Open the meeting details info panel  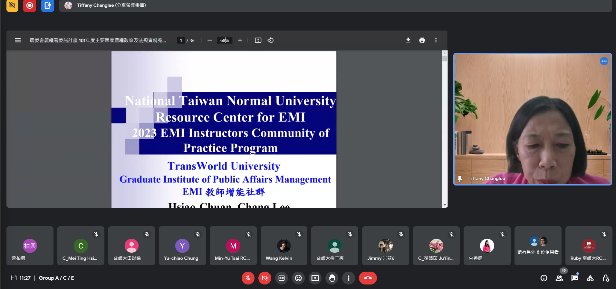point(544,278)
